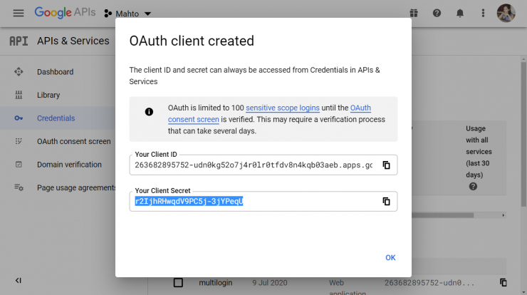Click the Dashboard sidebar icon
This screenshot has height=295, width=527.
[19, 72]
